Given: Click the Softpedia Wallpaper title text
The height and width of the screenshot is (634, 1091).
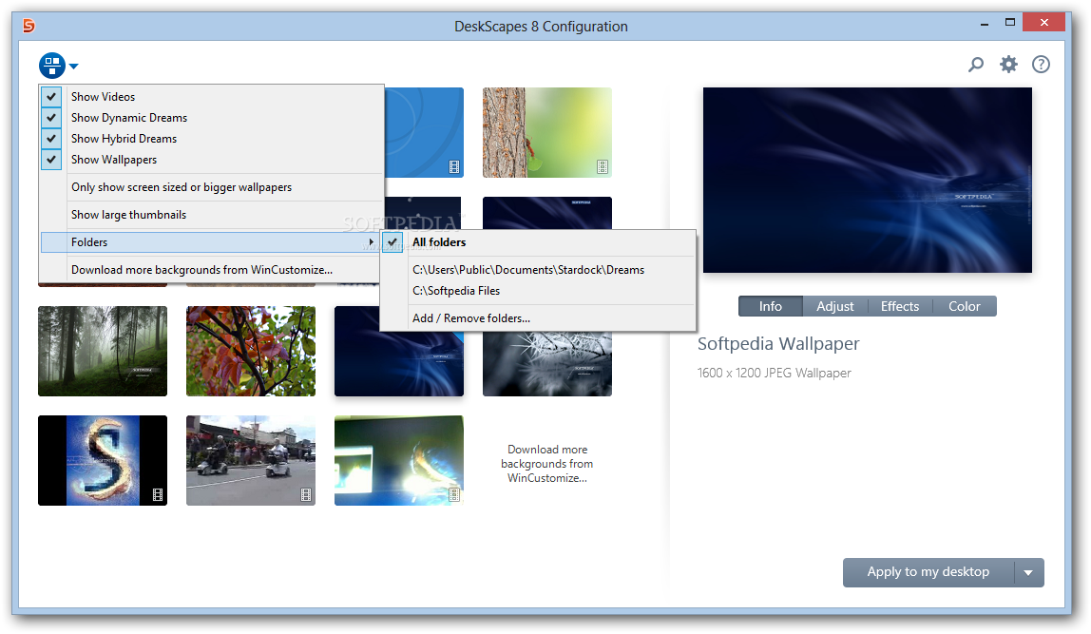Looking at the screenshot, I should click(x=778, y=344).
